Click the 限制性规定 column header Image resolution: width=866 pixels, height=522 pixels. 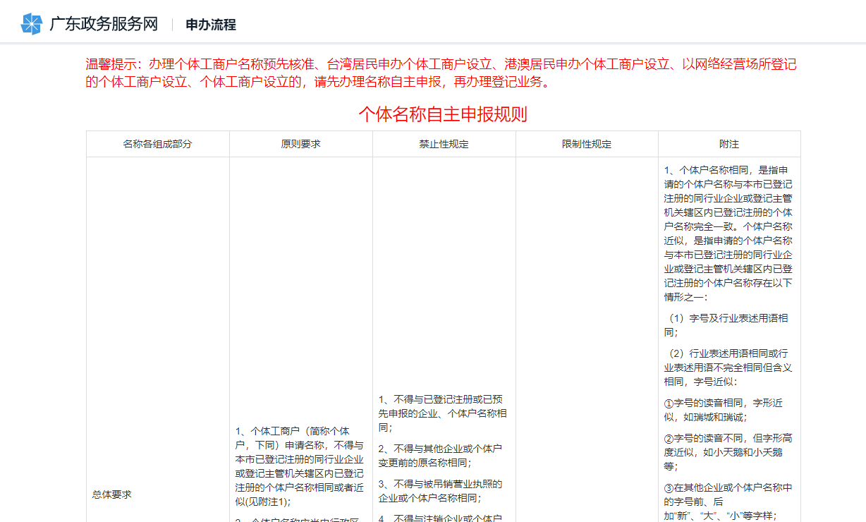pyautogui.click(x=586, y=143)
